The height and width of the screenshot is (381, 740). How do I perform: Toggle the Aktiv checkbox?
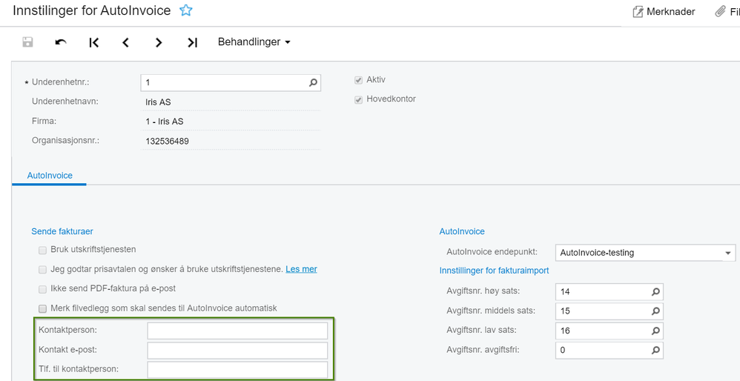point(358,80)
